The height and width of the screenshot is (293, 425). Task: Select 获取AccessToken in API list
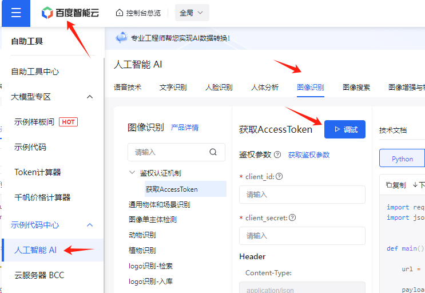pos(186,189)
